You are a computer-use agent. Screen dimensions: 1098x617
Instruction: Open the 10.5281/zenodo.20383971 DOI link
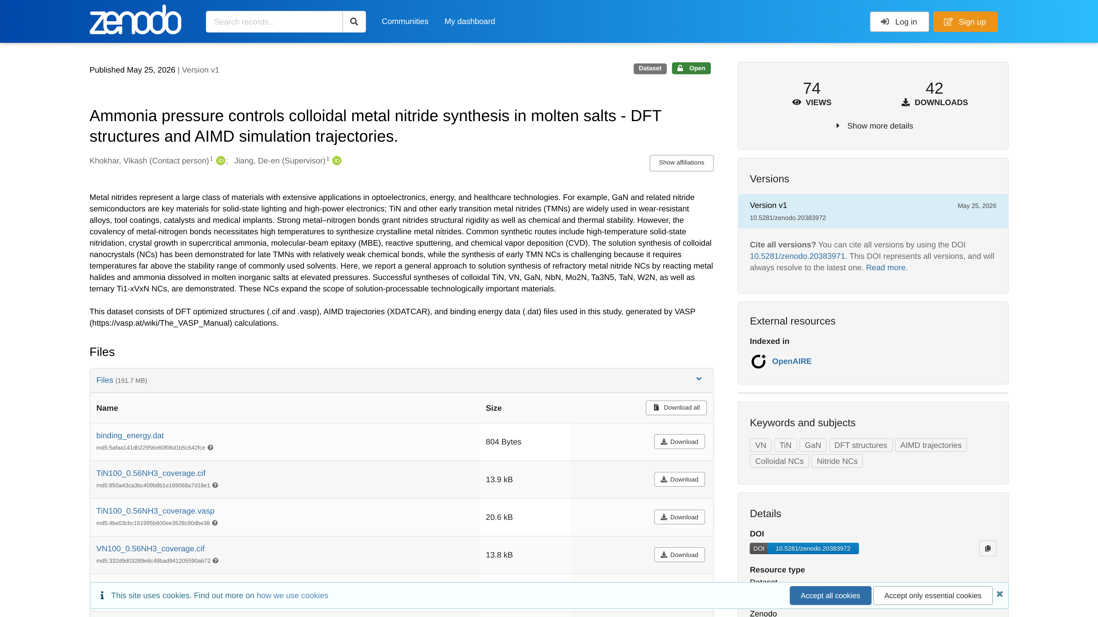click(x=797, y=256)
